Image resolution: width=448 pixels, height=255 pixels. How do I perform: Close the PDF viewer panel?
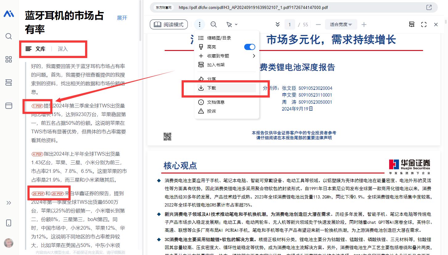coord(436,24)
